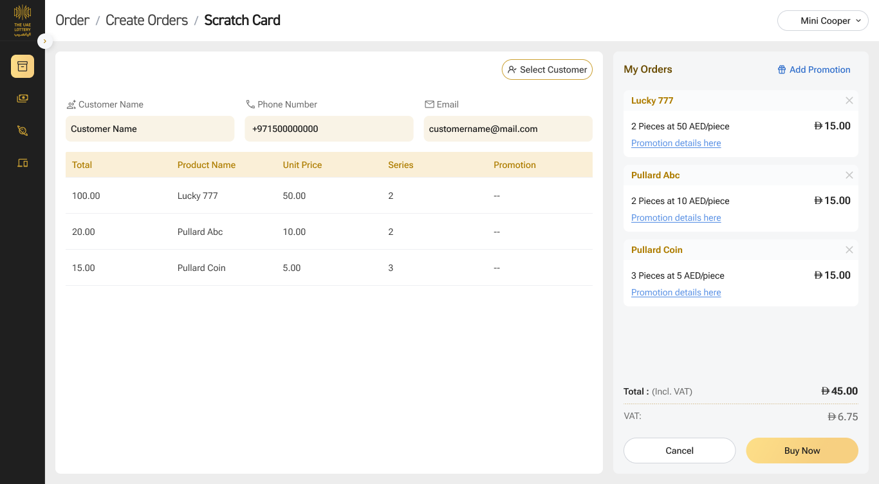This screenshot has height=484, width=879.
Task: Click the Series column header
Action: 401,165
